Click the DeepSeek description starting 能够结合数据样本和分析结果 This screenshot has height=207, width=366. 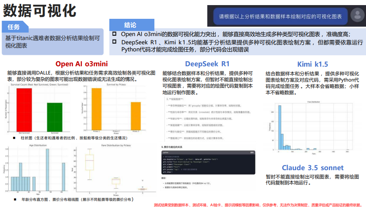tap(208, 83)
